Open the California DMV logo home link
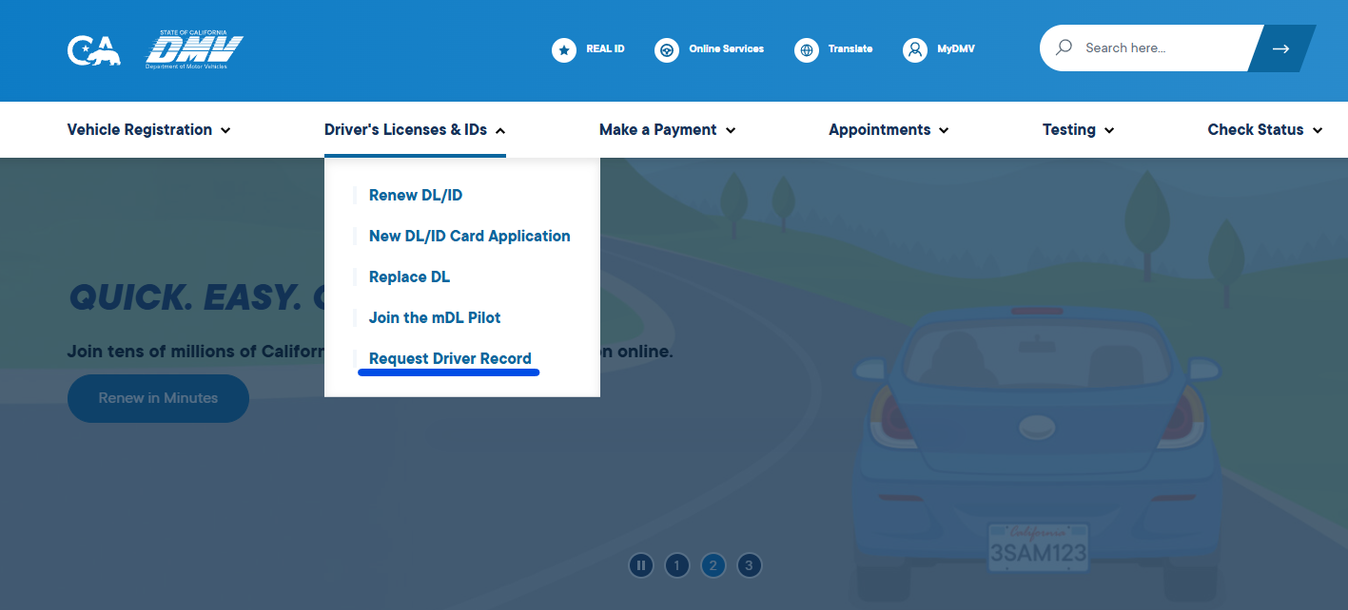 (x=194, y=51)
